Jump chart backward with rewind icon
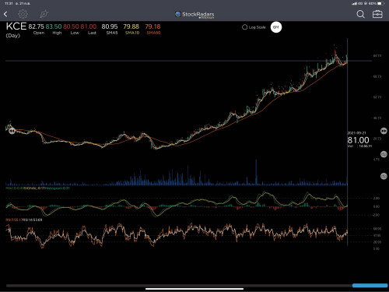 point(12,131)
